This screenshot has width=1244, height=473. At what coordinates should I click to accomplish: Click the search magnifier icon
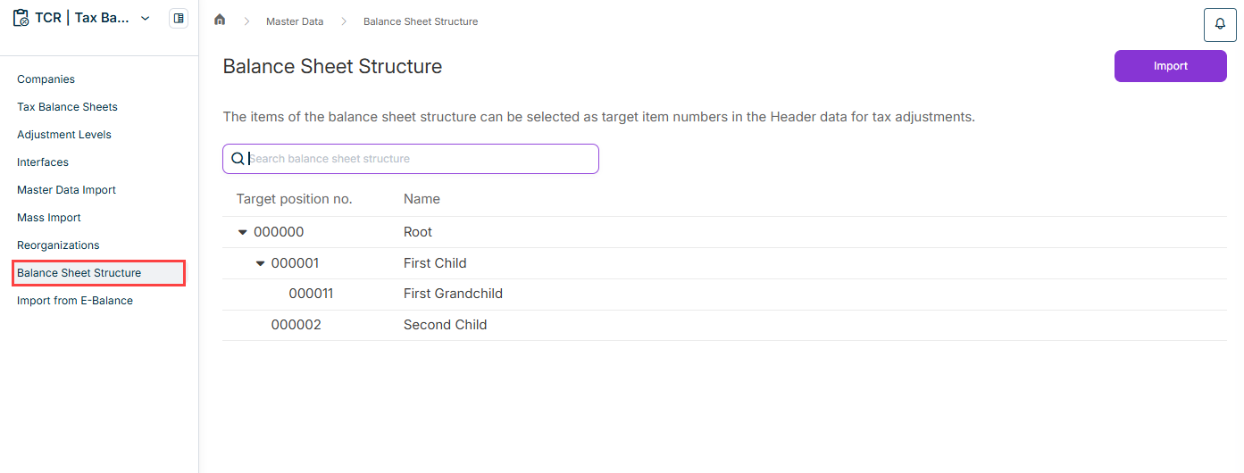coord(238,159)
